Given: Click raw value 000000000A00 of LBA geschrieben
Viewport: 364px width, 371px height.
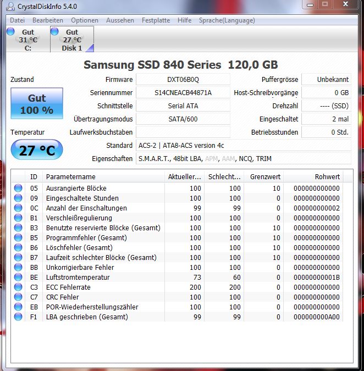Looking at the screenshot, I should point(316,317).
